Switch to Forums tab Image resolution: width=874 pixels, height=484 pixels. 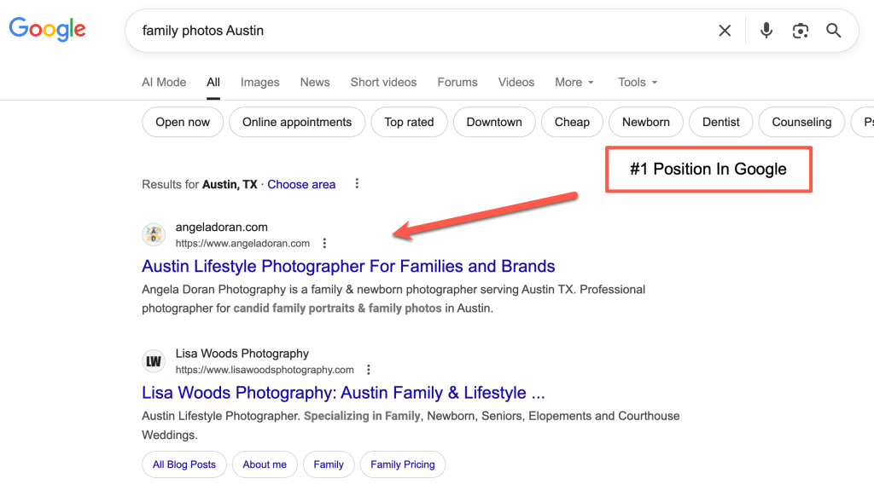457,83
